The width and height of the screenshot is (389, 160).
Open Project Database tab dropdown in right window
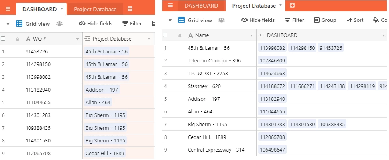click(281, 5)
